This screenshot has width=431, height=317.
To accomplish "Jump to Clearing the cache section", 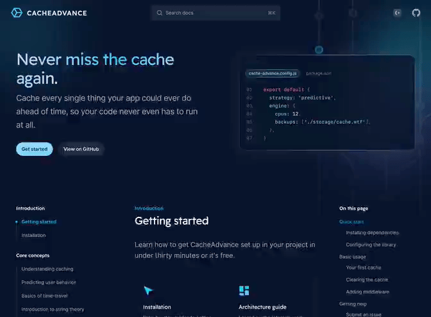I will pos(367,280).
